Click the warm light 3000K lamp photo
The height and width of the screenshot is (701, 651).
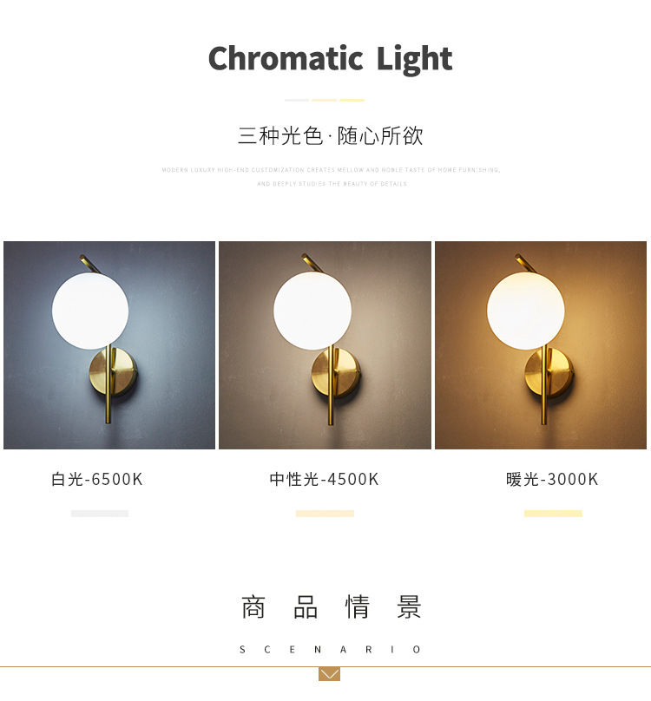(541, 345)
